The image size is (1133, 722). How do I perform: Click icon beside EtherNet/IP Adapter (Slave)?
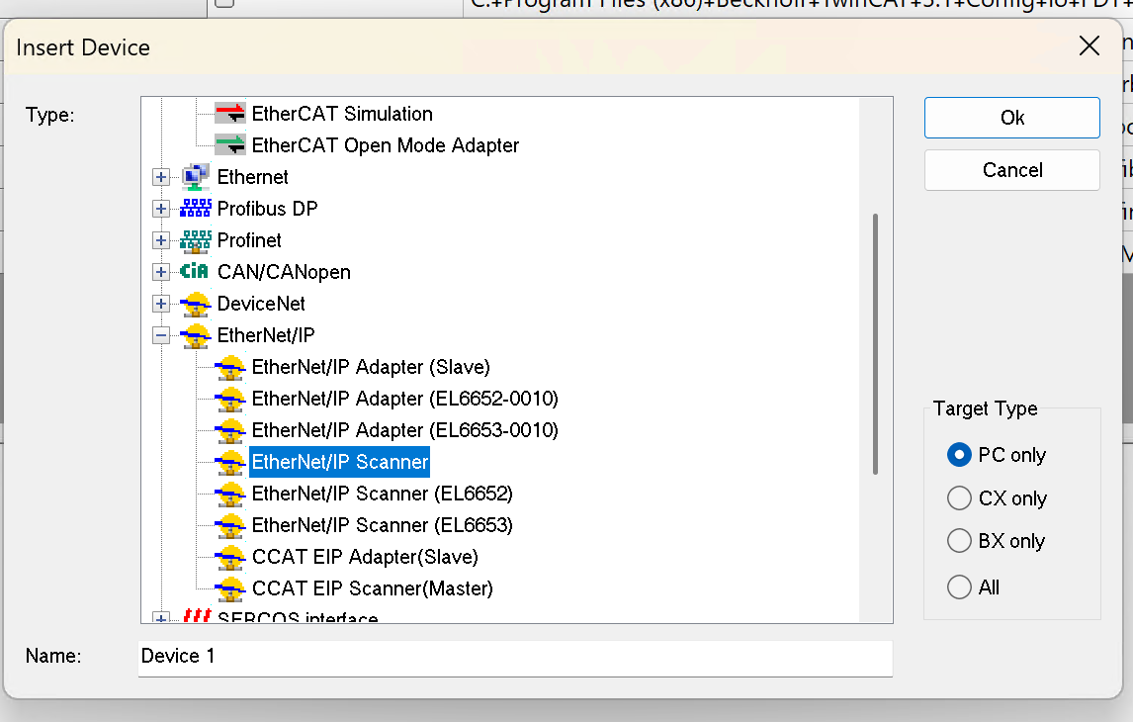pyautogui.click(x=230, y=368)
